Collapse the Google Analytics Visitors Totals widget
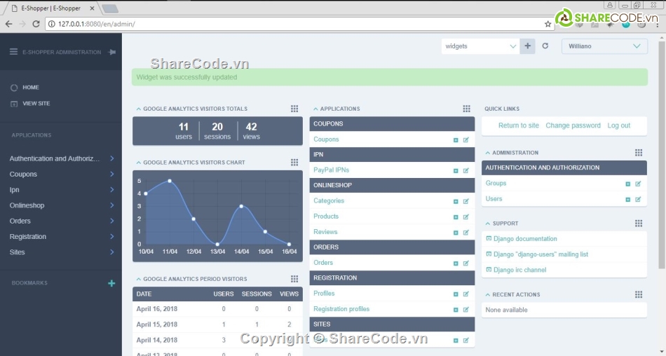This screenshot has height=356, width=666. pyautogui.click(x=139, y=109)
